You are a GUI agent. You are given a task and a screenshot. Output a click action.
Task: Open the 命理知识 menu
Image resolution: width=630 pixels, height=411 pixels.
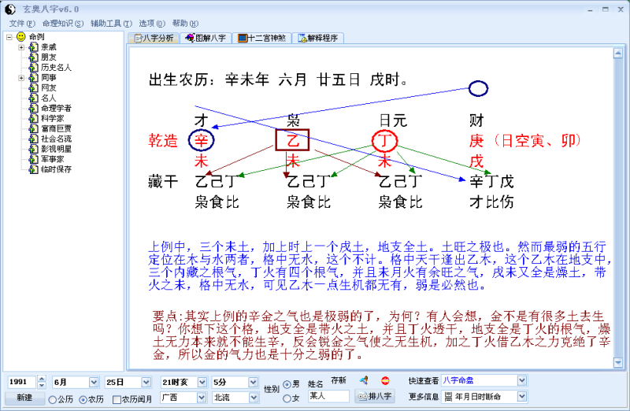63,24
